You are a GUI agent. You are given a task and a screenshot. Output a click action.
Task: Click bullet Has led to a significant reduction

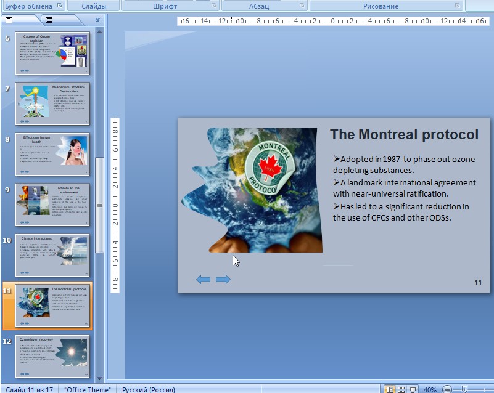pyautogui.click(x=401, y=212)
